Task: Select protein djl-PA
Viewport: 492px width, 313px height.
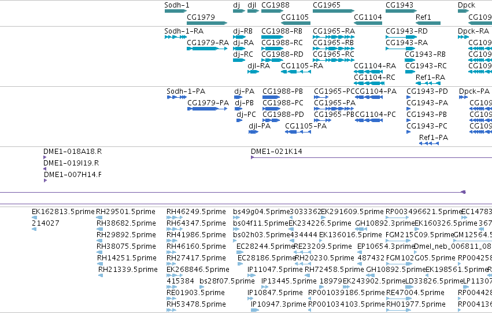Action: [254, 132]
